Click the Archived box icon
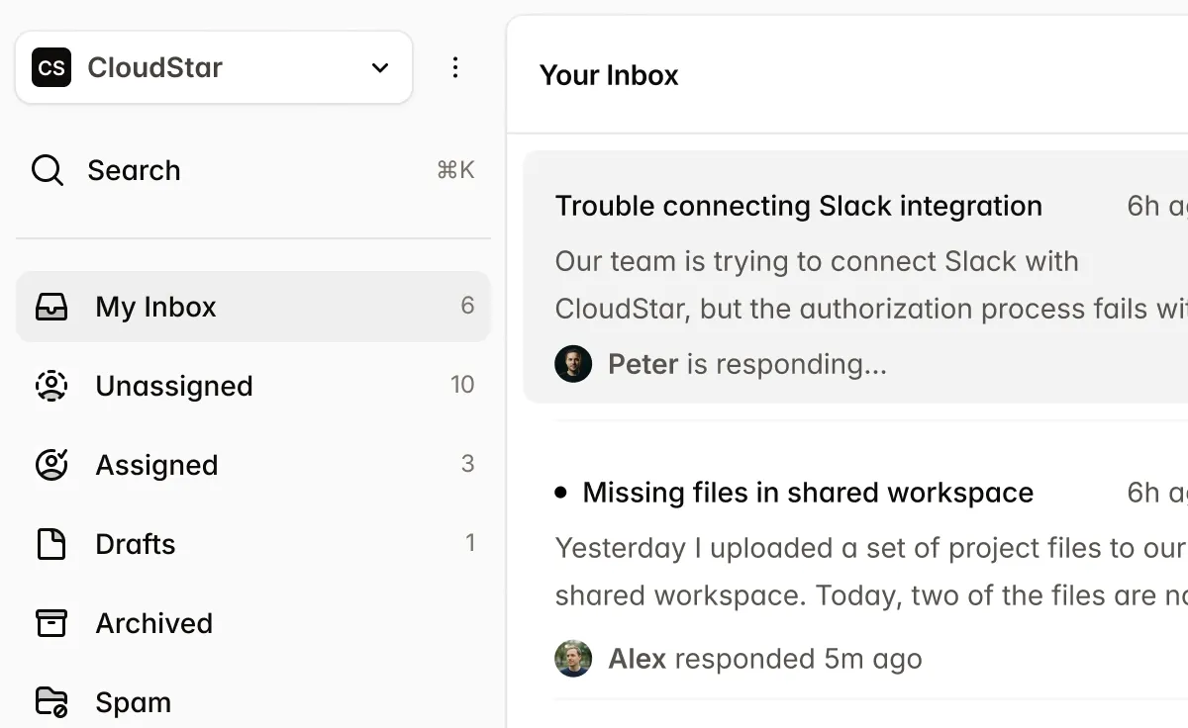Image resolution: width=1188 pixels, height=728 pixels. click(51, 623)
